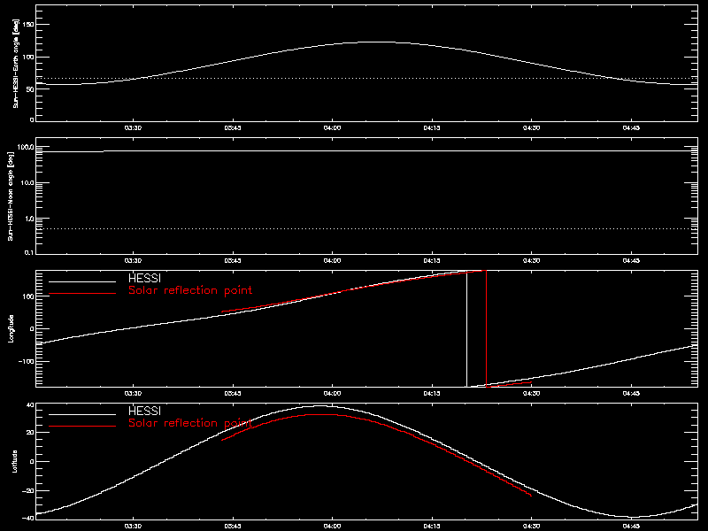Image resolution: width=708 pixels, height=531 pixels.
Task: Click the 03:30 time label under Latitude plot
Action: pyautogui.click(x=133, y=526)
